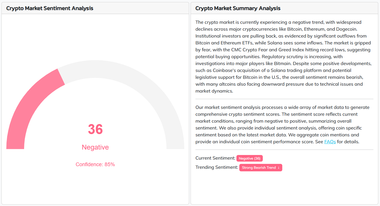Click the large sentiment score number 36
380x206 pixels.
95,129
